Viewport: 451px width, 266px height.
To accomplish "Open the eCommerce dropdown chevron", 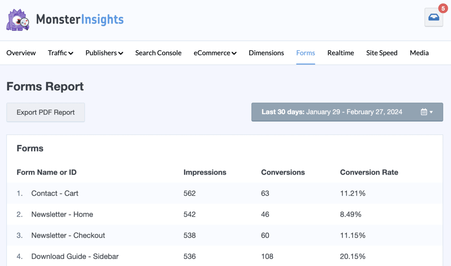I will coord(234,53).
